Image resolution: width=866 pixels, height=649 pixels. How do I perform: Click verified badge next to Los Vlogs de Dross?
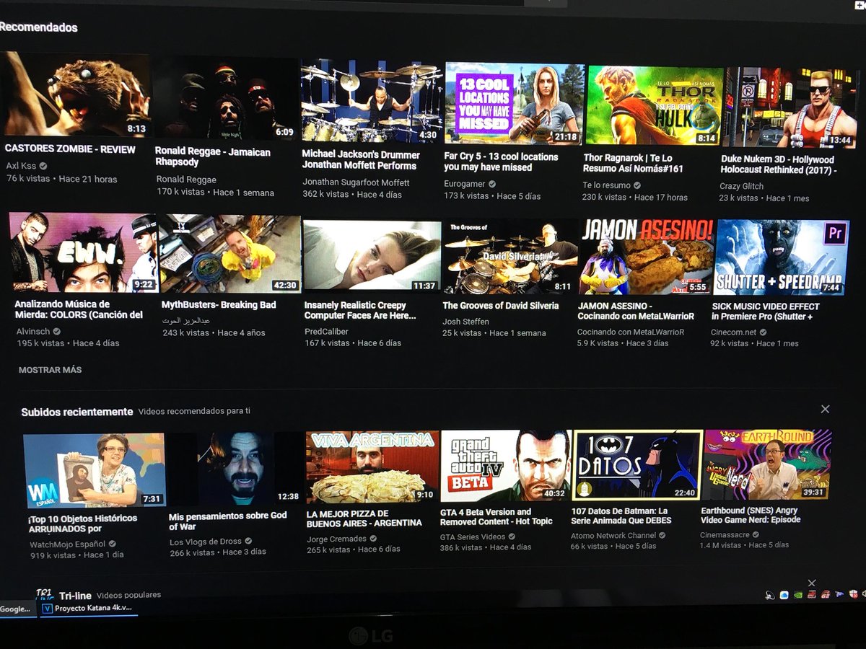248,541
